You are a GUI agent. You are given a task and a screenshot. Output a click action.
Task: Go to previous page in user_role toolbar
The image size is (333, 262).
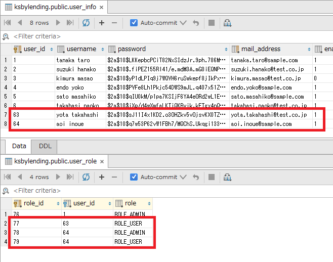pyautogui.click(x=20, y=177)
